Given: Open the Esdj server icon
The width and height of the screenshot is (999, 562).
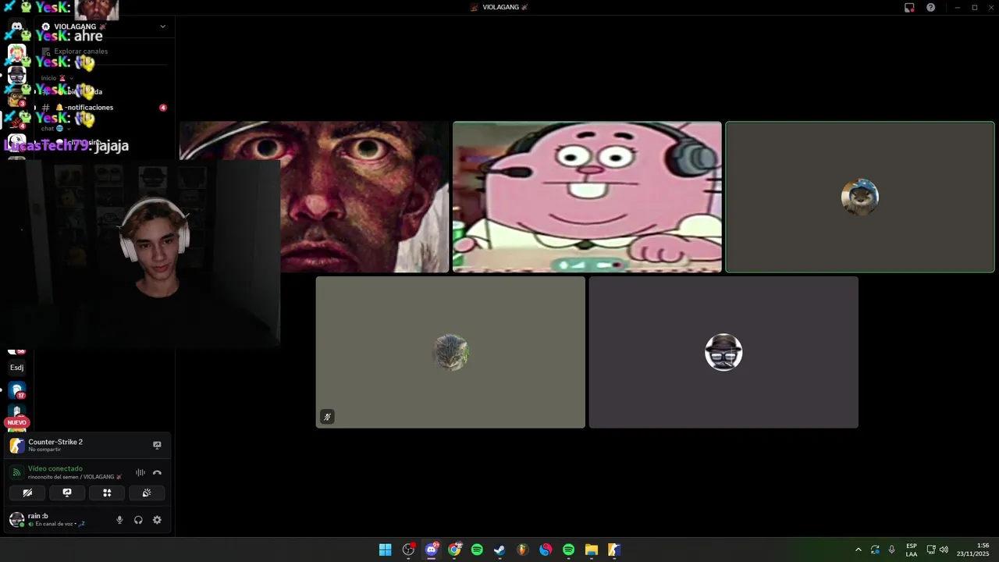Looking at the screenshot, I should pos(16,368).
